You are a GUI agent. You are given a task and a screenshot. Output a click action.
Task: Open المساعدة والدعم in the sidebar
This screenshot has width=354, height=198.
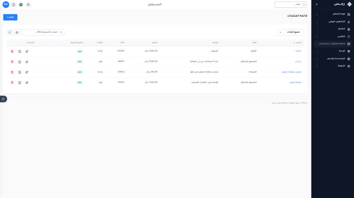333,58
